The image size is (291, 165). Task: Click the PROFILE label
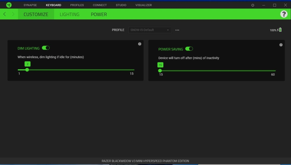pos(118,30)
